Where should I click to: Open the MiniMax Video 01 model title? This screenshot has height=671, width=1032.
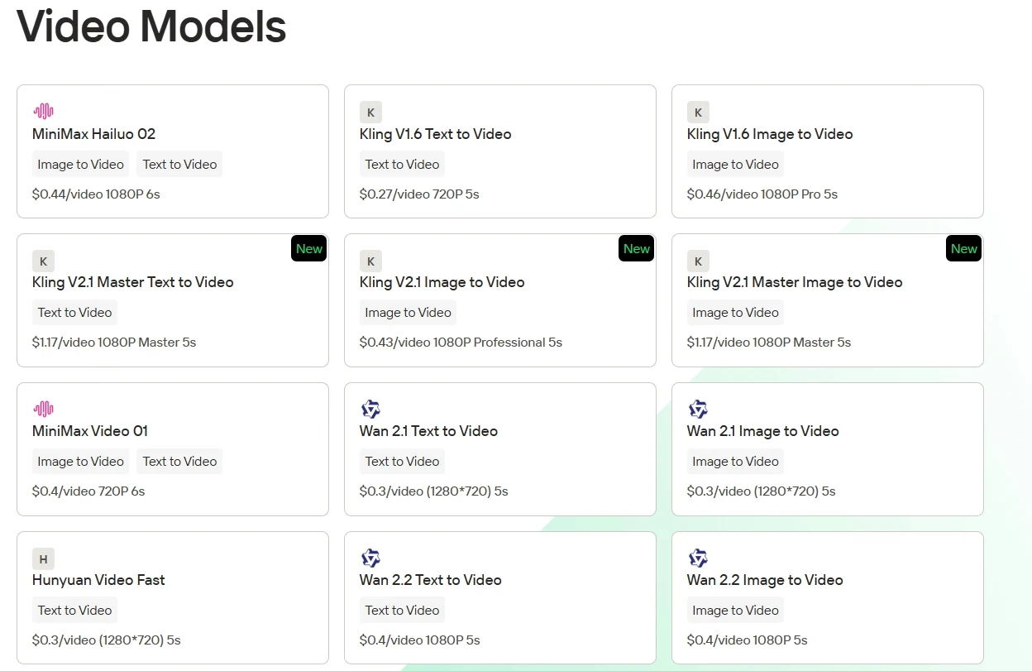click(90, 431)
